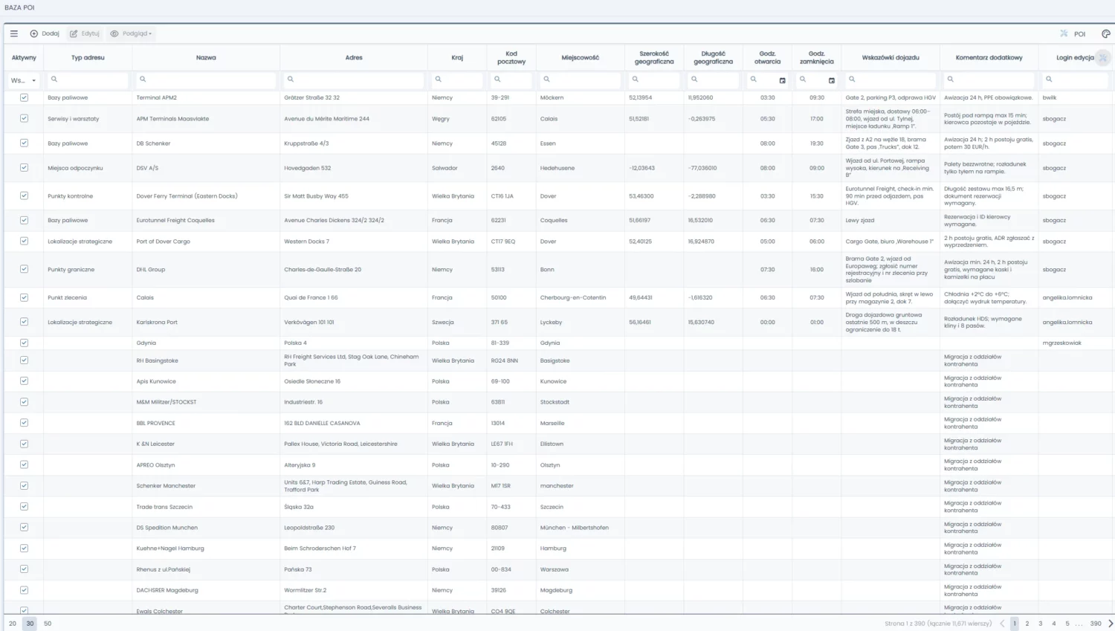Go to next page using the right arrow
The image size is (1115, 631).
coord(1111,624)
